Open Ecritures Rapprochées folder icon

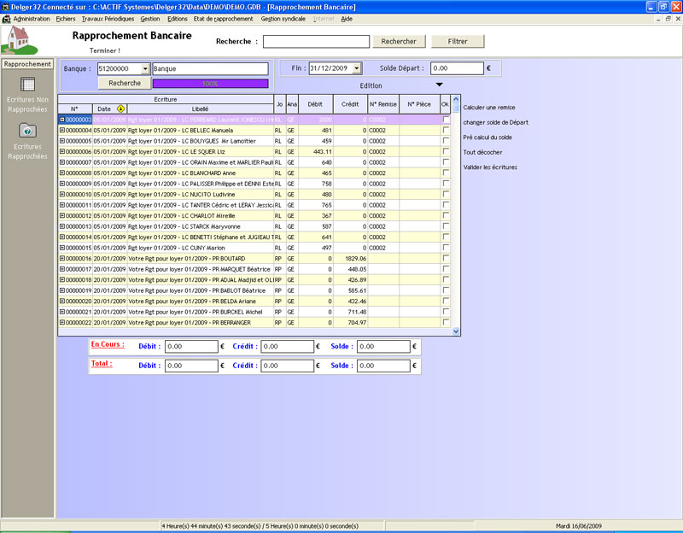tap(27, 130)
